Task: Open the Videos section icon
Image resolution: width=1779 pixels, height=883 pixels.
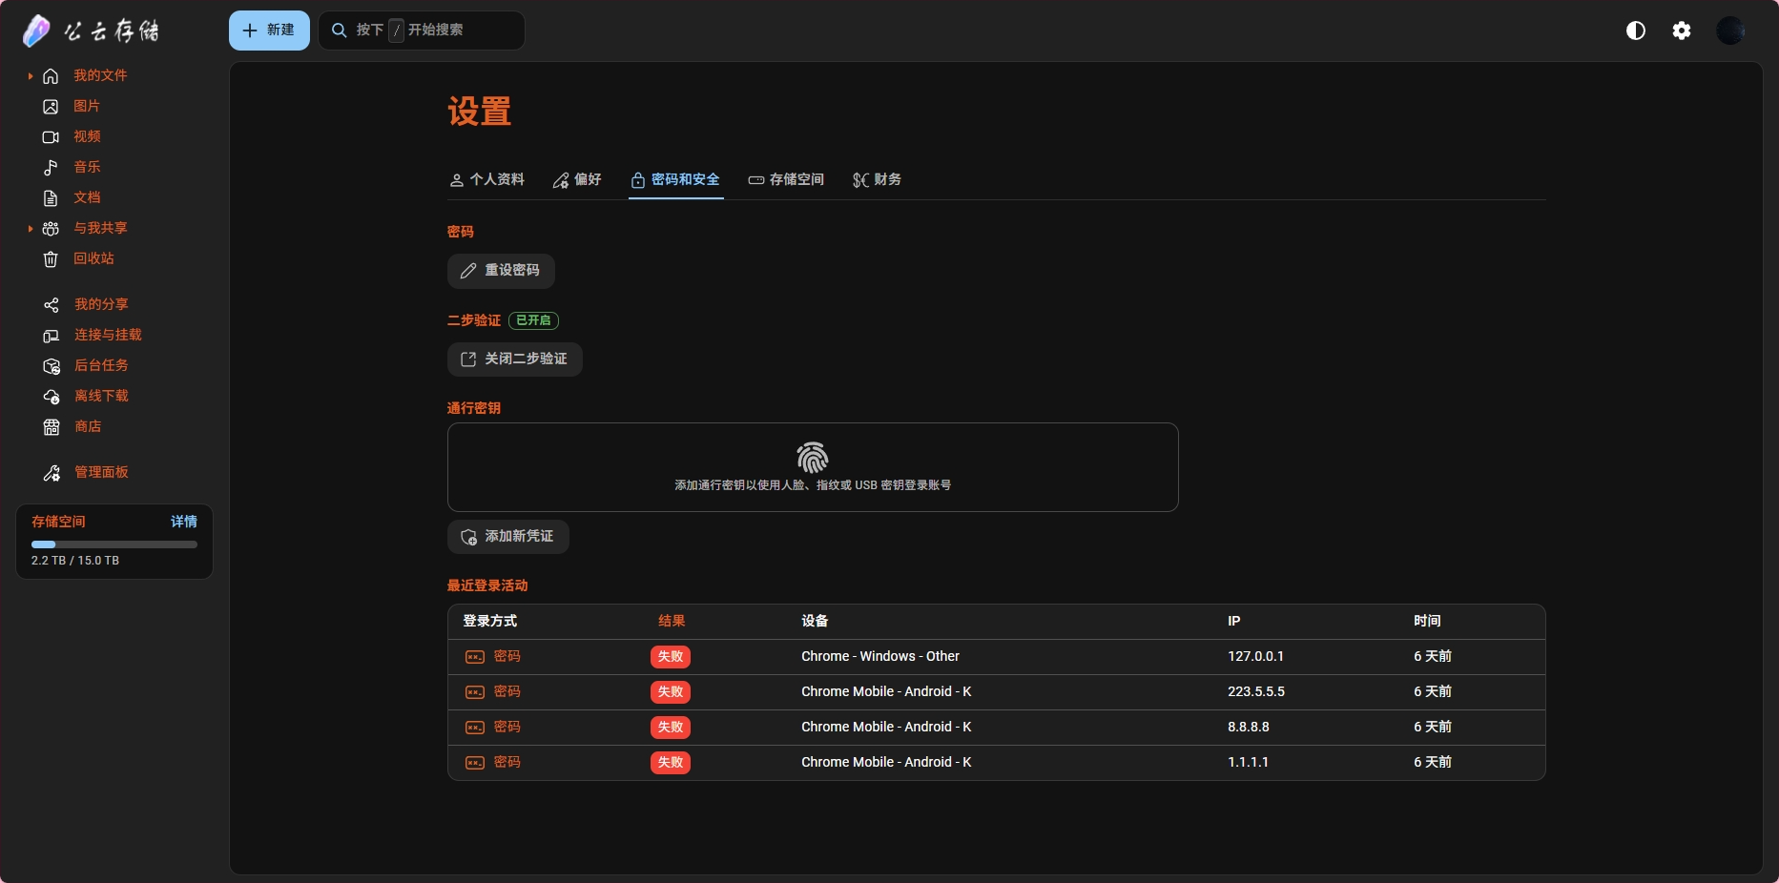Action: click(x=51, y=137)
